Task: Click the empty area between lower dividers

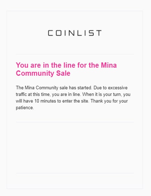Action: [x=75, y=148]
